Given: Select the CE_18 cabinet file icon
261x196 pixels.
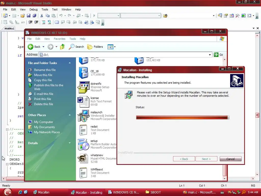Looking at the screenshot, I should [x=83, y=73].
